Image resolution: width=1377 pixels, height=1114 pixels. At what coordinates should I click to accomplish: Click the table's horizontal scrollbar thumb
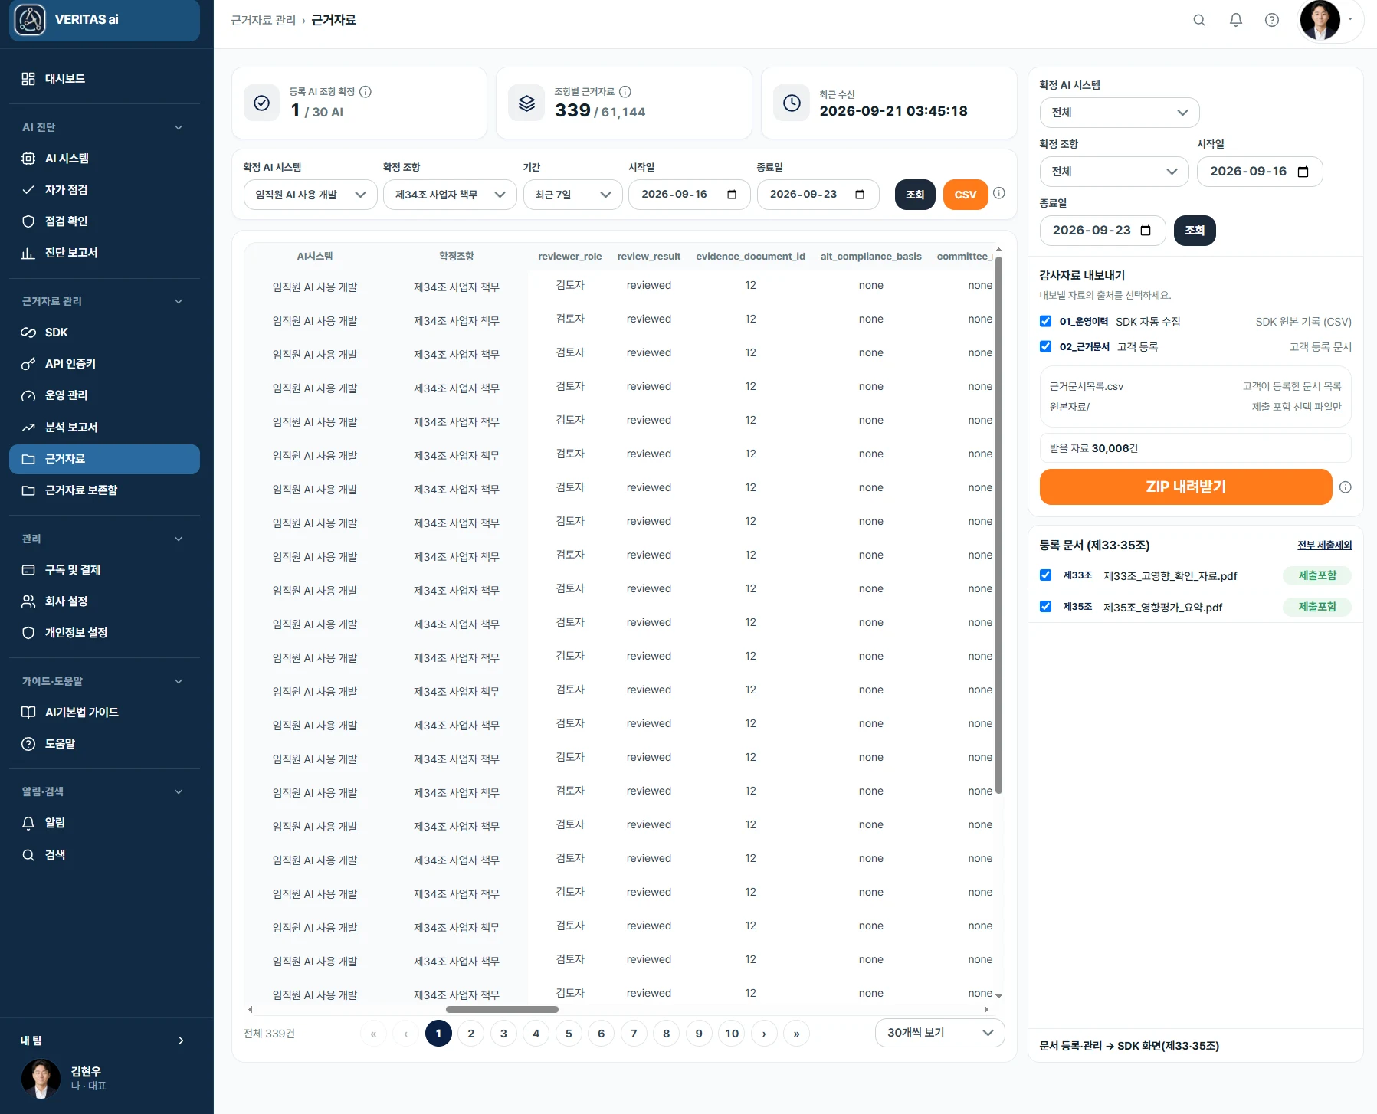(502, 1010)
